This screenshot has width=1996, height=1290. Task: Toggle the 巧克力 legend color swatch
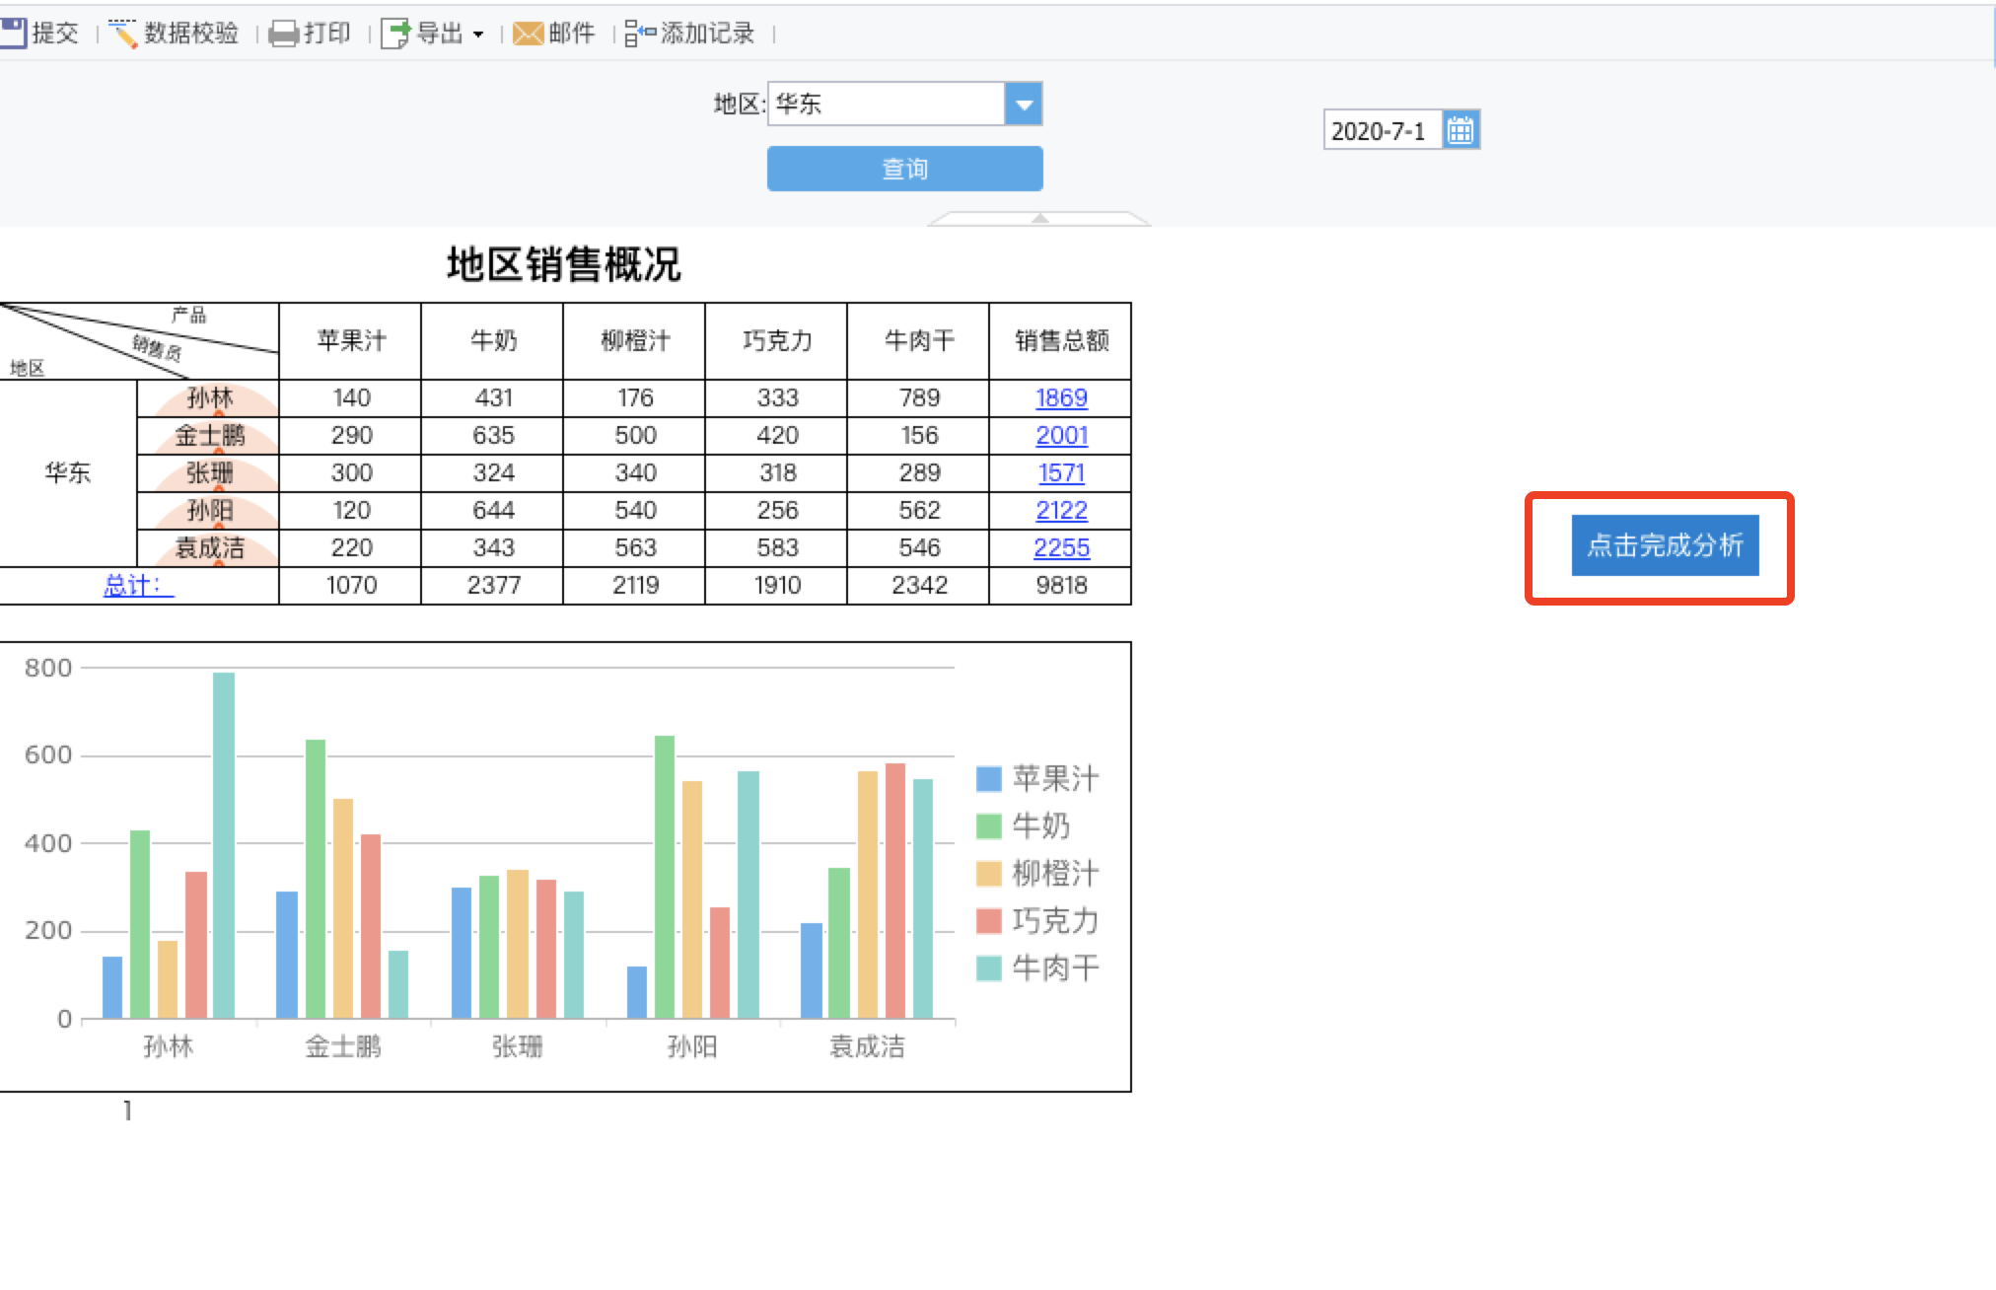[x=988, y=921]
